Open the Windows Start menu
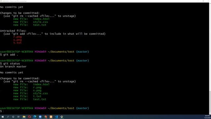 click(3, 117)
